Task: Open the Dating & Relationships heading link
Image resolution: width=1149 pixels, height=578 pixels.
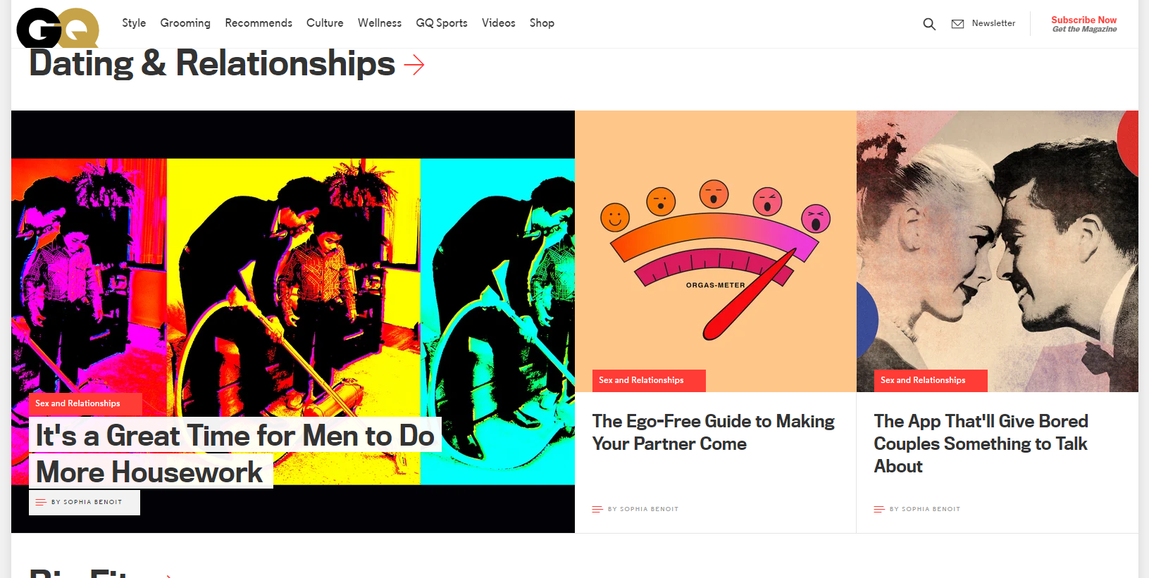Action: point(212,63)
